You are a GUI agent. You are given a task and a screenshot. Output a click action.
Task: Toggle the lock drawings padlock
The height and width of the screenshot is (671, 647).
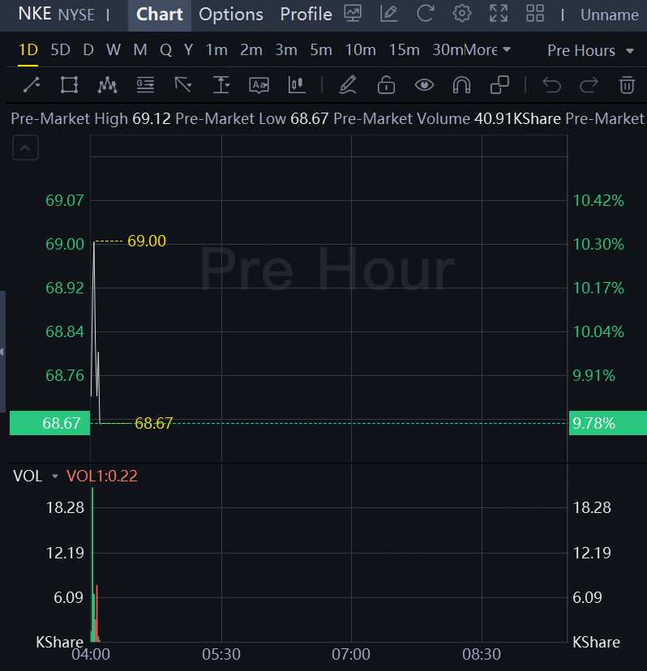point(386,85)
